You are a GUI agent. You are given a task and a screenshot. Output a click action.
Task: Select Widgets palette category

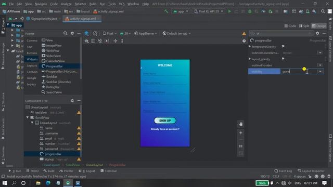32,59
